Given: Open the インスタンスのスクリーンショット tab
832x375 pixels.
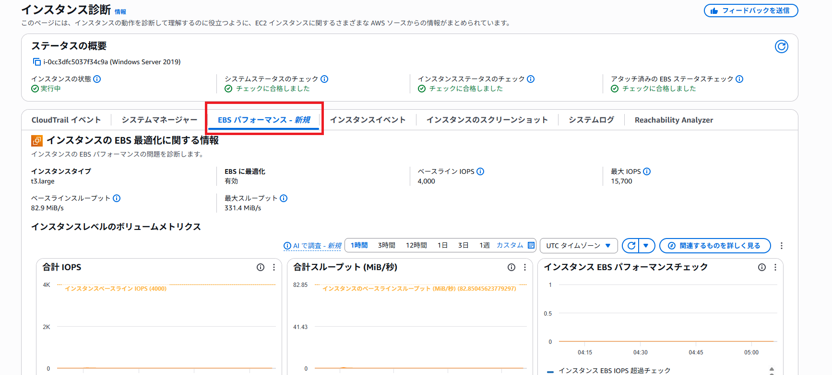Looking at the screenshot, I should pos(487,120).
